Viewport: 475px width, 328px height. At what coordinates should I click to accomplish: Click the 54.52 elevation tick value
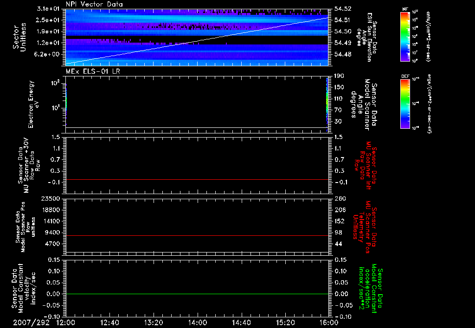pyautogui.click(x=343, y=9)
